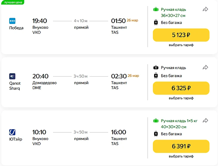Image resolution: width=218 pixels, height=166 pixels.
Task: Open "выбрать тариф" under Qanot Sharq price
Action: [181, 98]
